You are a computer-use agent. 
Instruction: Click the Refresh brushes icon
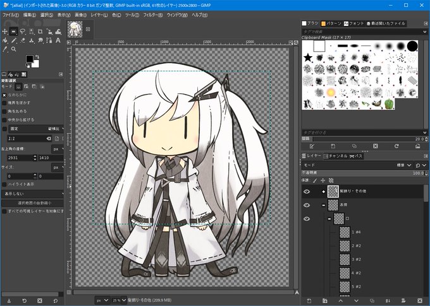click(x=396, y=146)
